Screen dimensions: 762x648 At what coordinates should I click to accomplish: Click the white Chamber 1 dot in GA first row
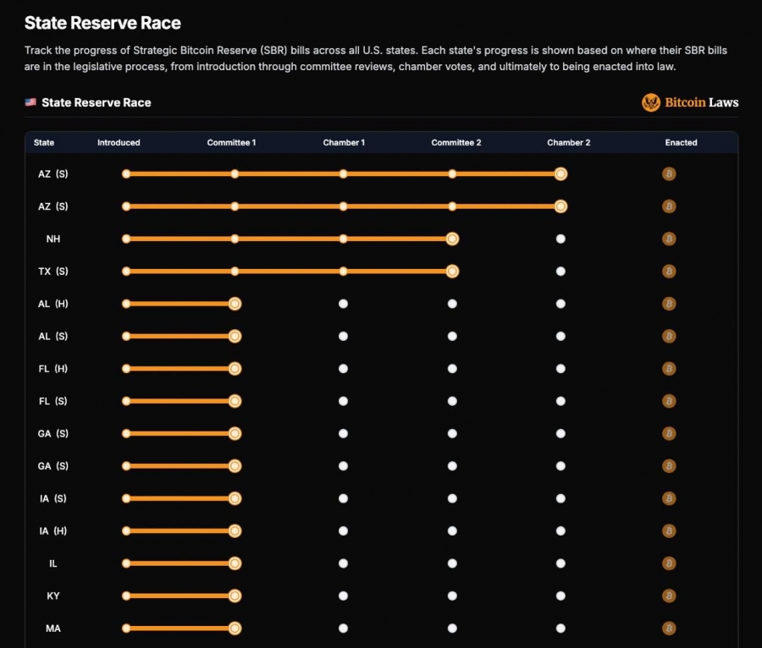point(343,433)
